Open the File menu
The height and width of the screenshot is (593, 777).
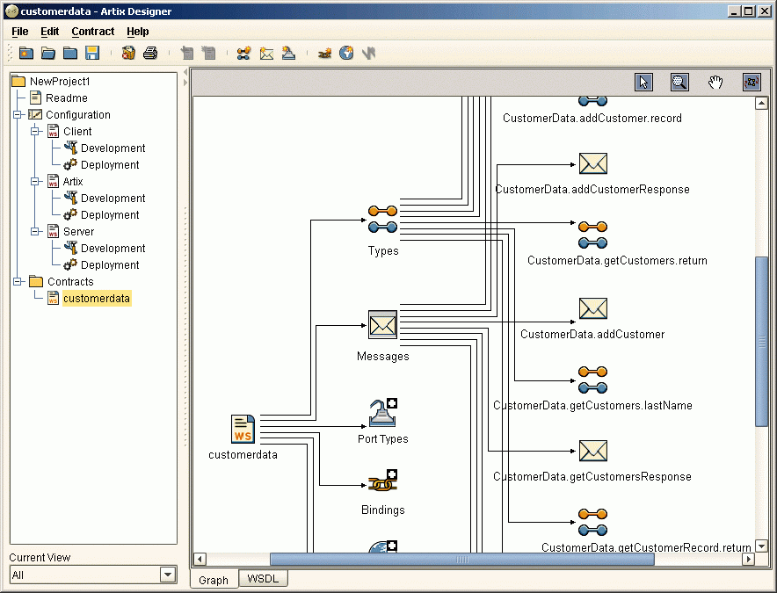[20, 32]
